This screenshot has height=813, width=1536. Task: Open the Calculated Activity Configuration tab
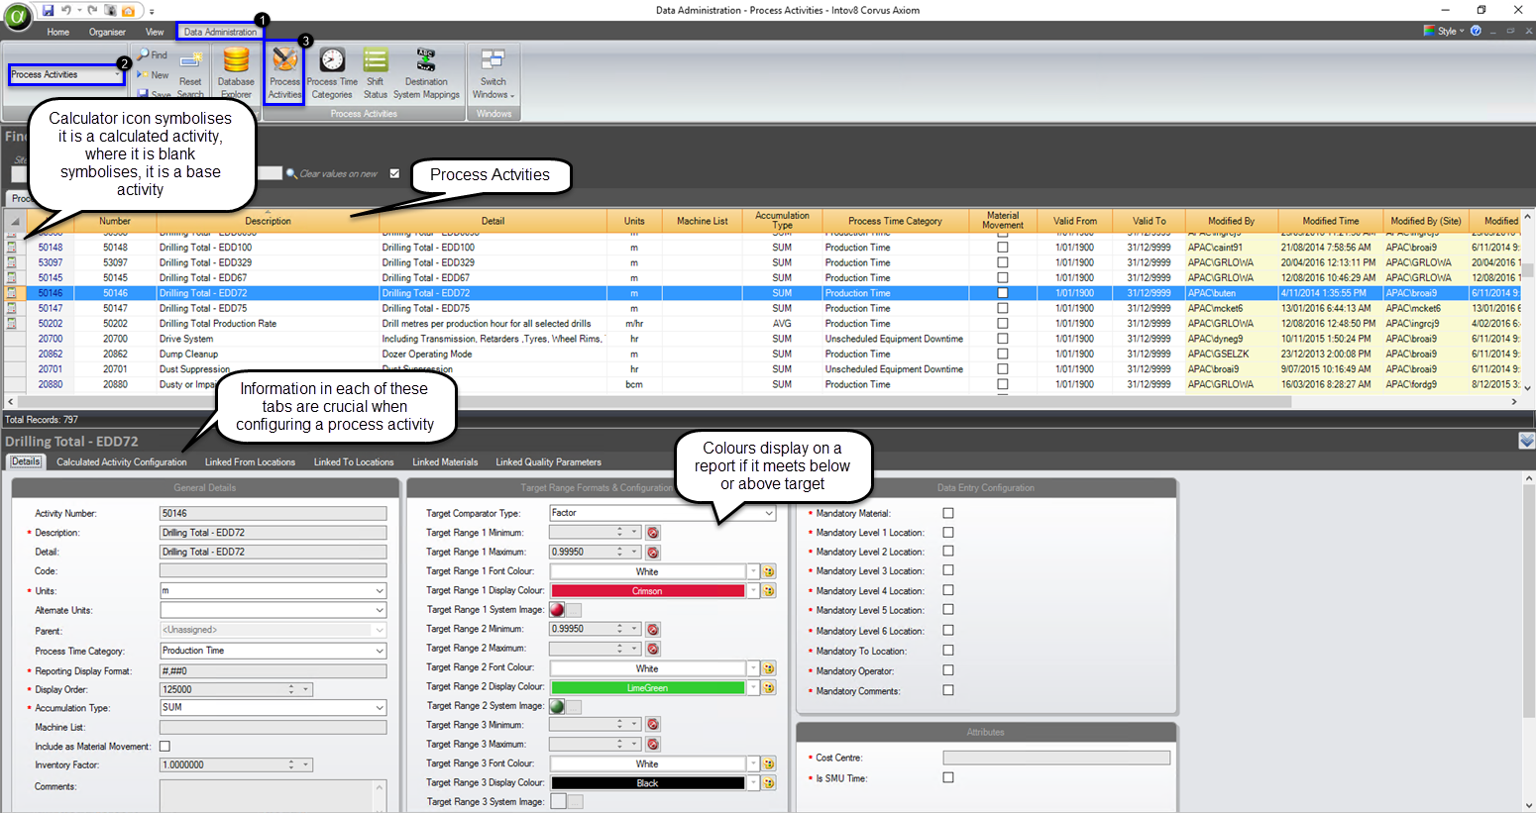(121, 462)
